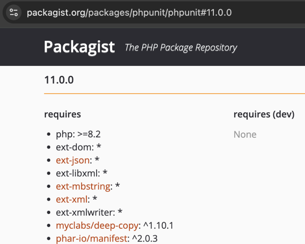305x244 pixels.
Task: Click the ^1.10.1 version constraint text
Action: pyautogui.click(x=158, y=226)
